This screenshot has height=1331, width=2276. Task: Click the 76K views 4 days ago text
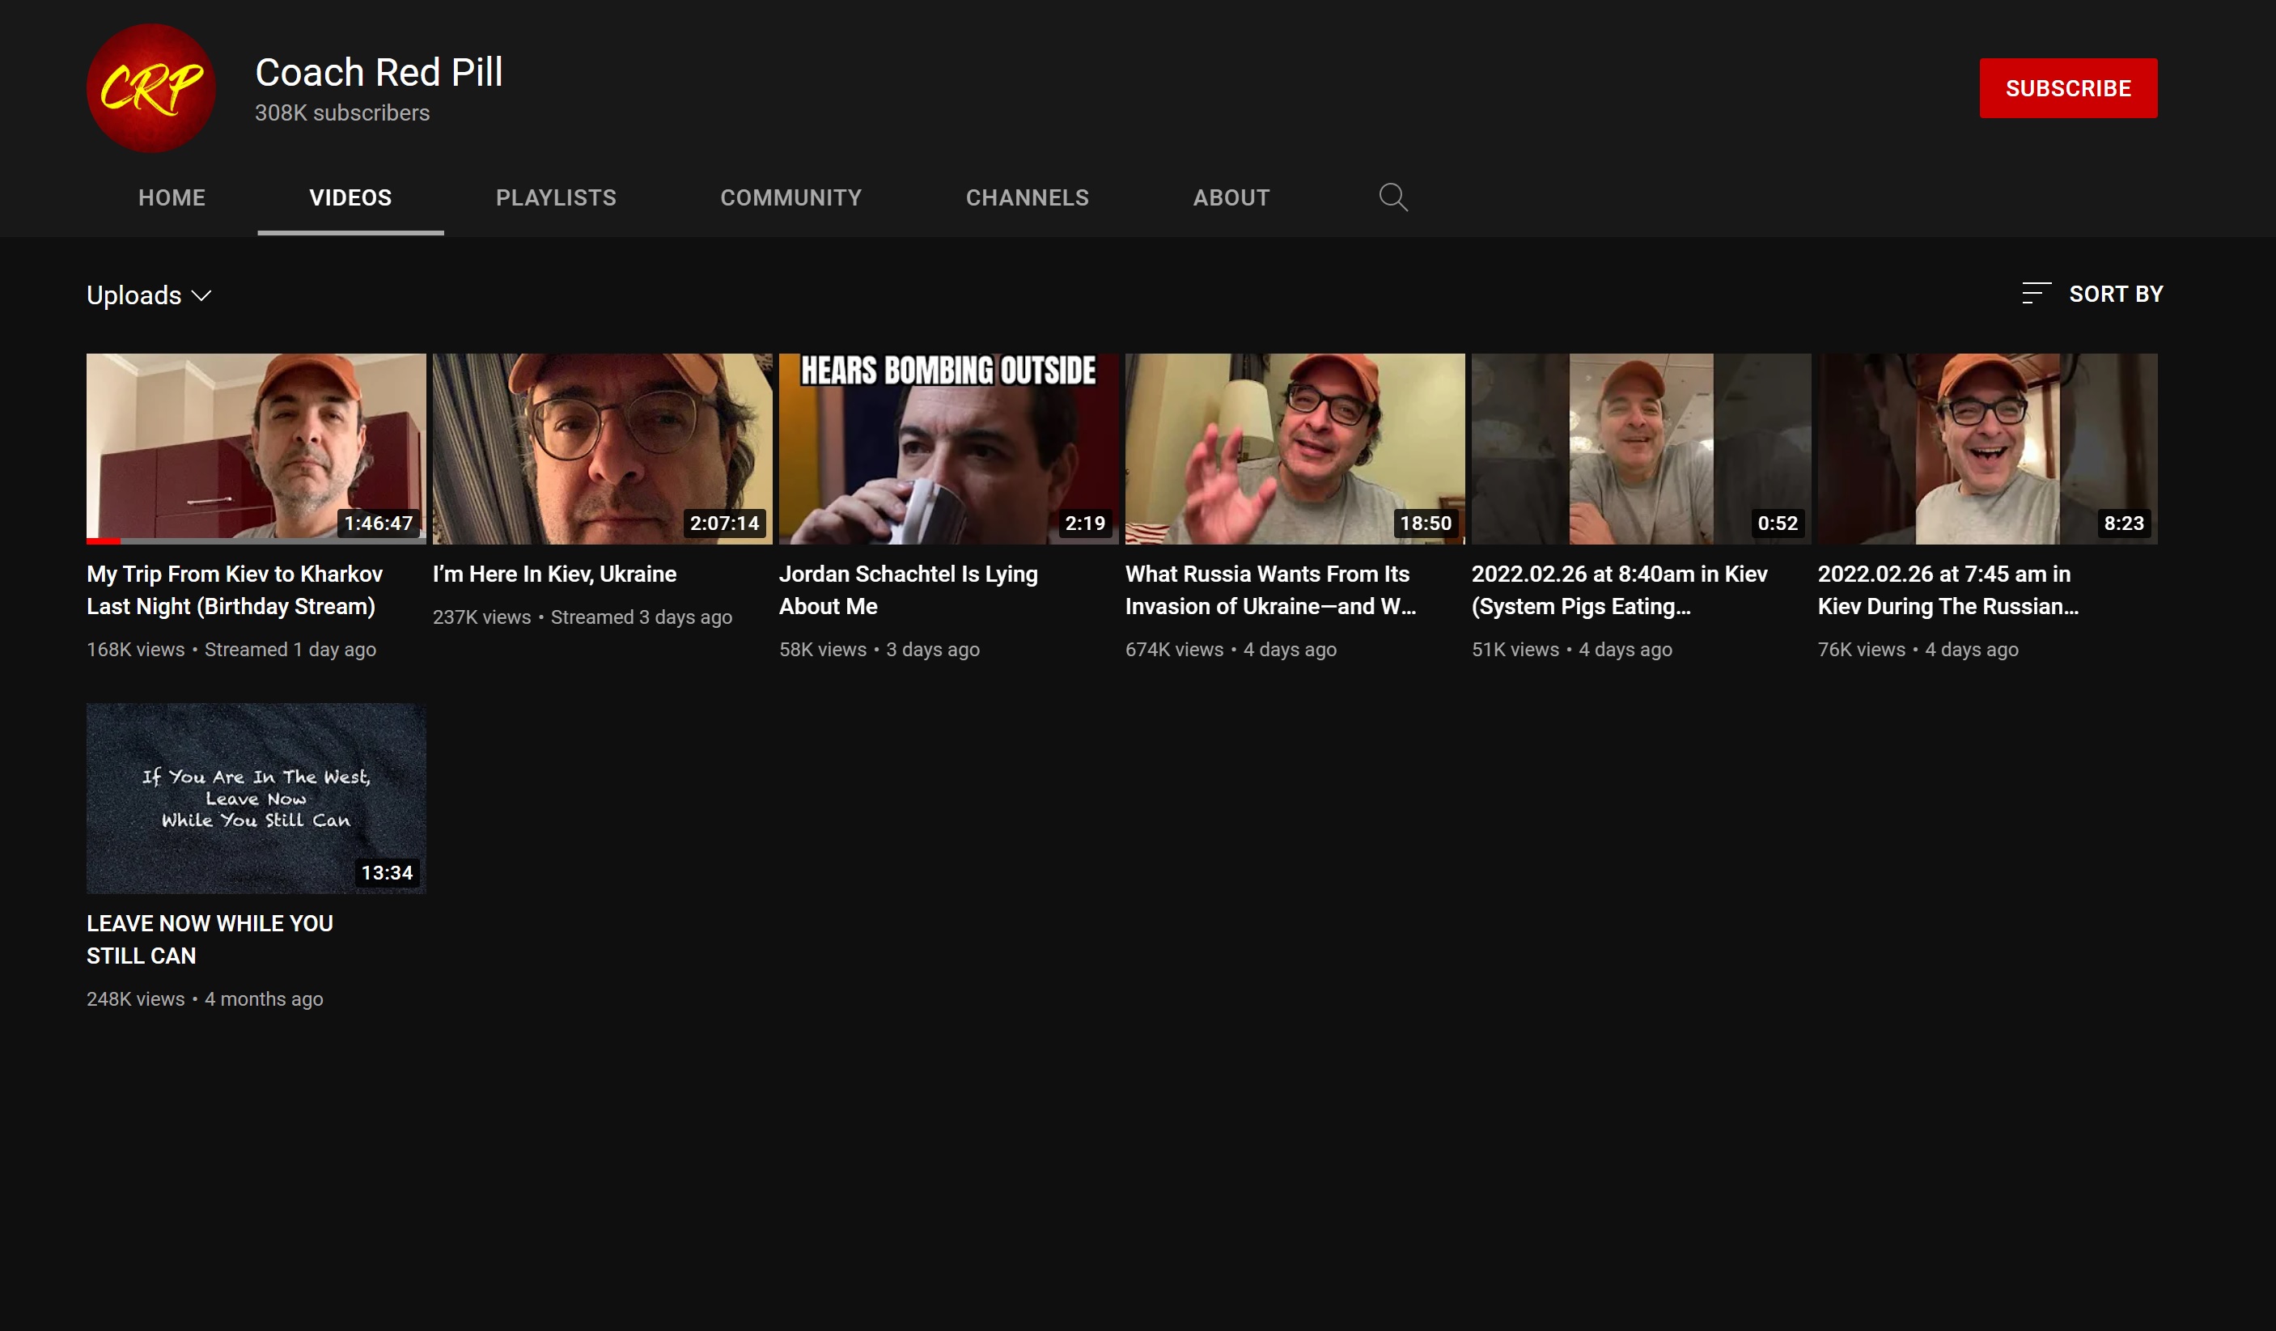coord(1918,649)
